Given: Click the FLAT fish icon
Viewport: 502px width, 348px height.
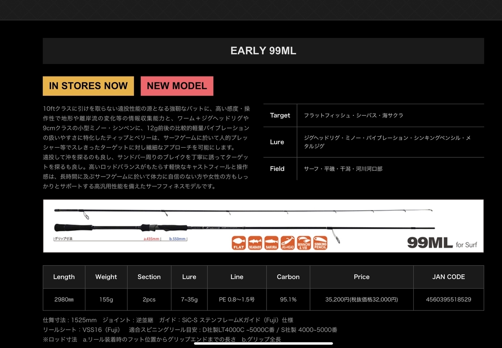Looking at the screenshot, I should [x=238, y=243].
